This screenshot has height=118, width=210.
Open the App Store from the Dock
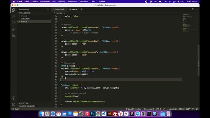[70, 114]
